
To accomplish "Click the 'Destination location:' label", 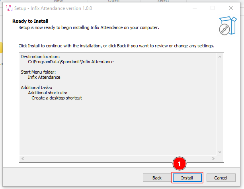I will [40, 57].
